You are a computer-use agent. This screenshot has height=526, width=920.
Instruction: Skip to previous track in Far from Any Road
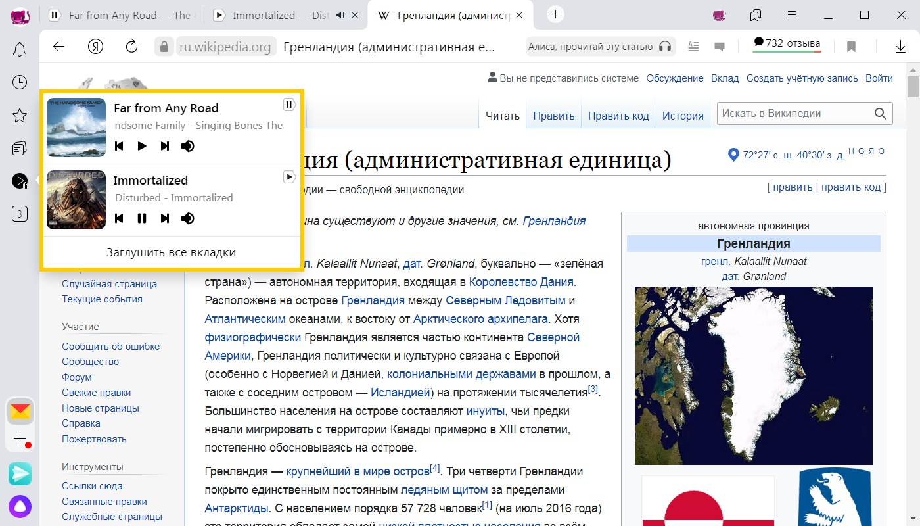(119, 146)
